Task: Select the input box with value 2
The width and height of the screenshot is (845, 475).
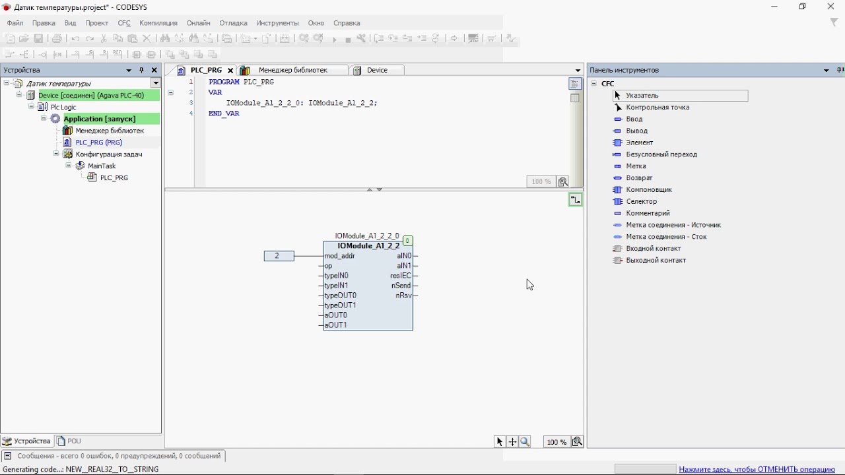Action: pyautogui.click(x=279, y=256)
